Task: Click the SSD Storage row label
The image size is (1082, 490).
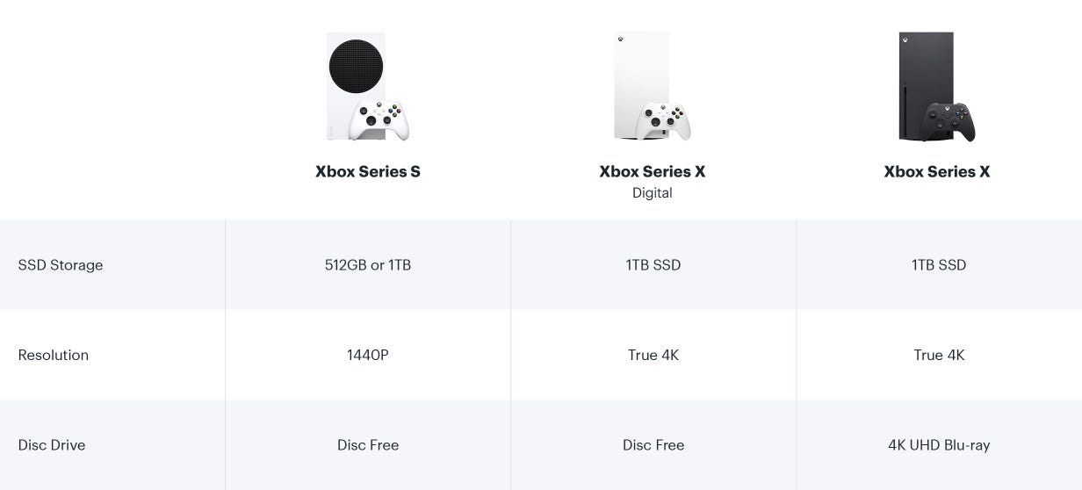Action: 61,265
